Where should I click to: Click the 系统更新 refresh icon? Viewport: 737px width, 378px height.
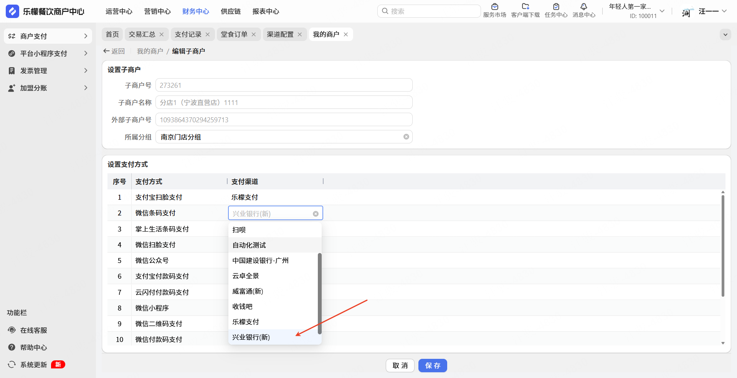[12, 365]
